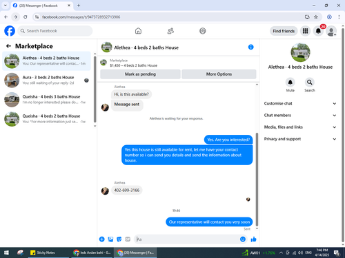The width and height of the screenshot is (345, 258).
Task: Open the Notifications bell with 20 badge
Action: coord(318,31)
